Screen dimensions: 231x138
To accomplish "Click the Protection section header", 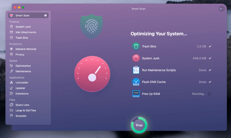I will click(16, 44).
